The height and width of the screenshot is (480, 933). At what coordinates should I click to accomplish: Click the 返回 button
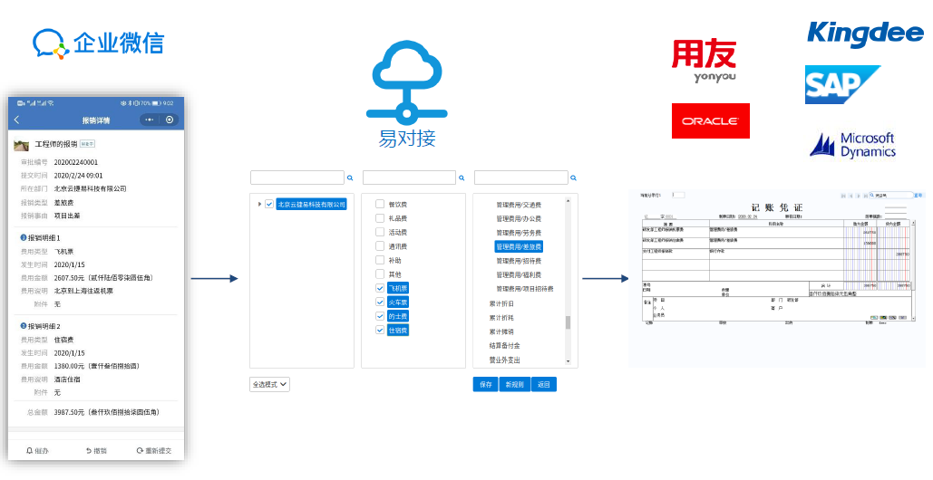click(x=544, y=384)
